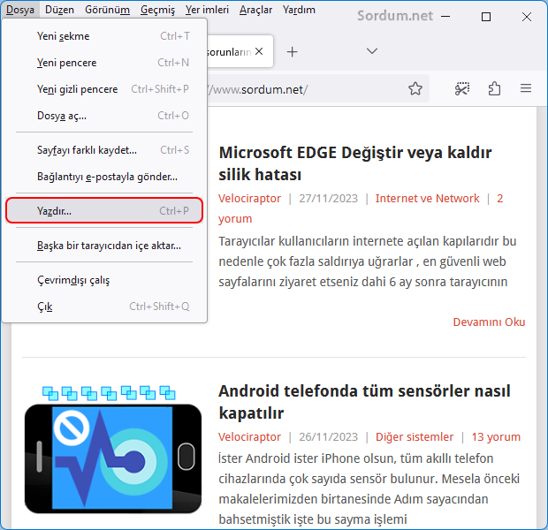Image resolution: width=548 pixels, height=530 pixels.
Task: Choose Çık to exit browser
Action: coord(104,307)
